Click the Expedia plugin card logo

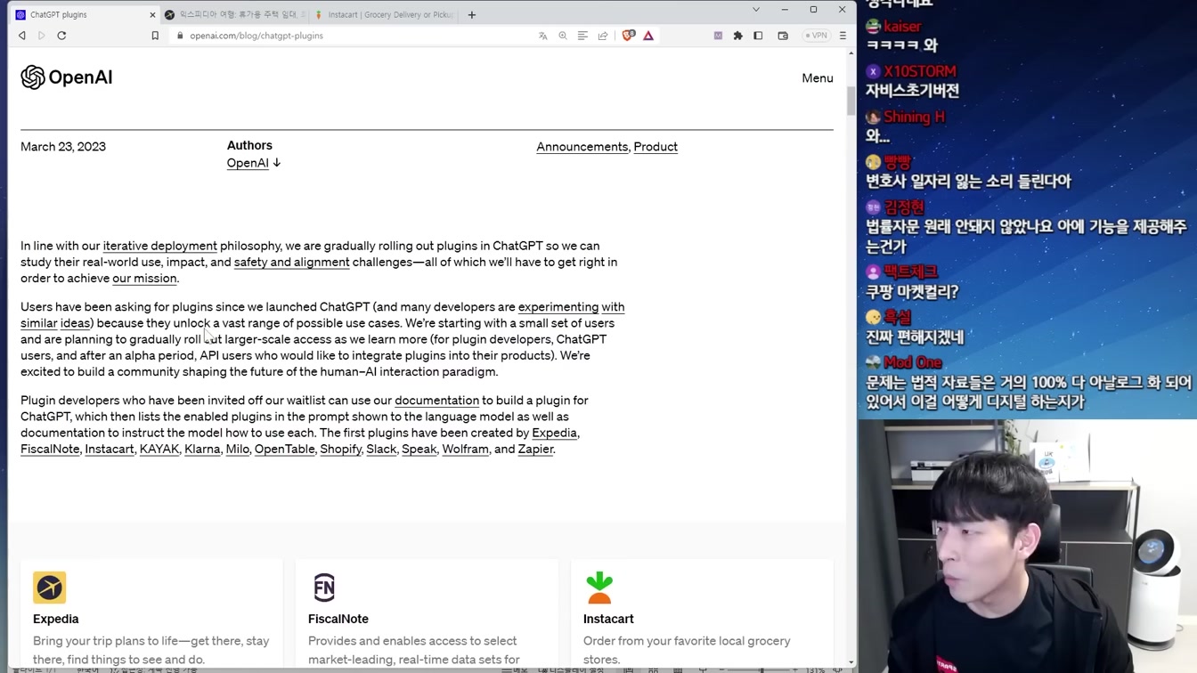tap(50, 588)
